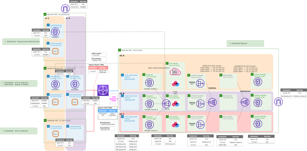Screen dimensions: 307x151
Task: Click 'GWLBe per ingress-AZ' route table cell
Action: click(300, 96)
